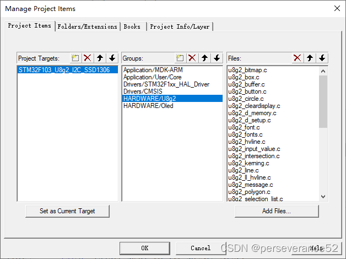Move selected group down
The width and height of the screenshot is (346, 259).
(x=217, y=58)
